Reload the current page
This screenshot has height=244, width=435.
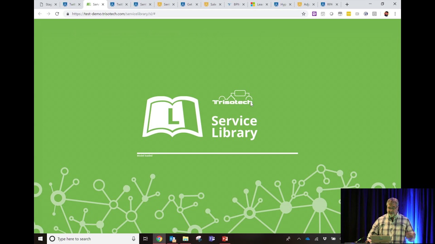point(57,14)
